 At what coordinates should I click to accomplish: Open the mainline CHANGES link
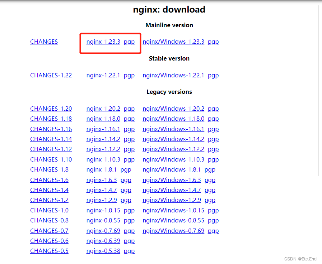(x=44, y=42)
